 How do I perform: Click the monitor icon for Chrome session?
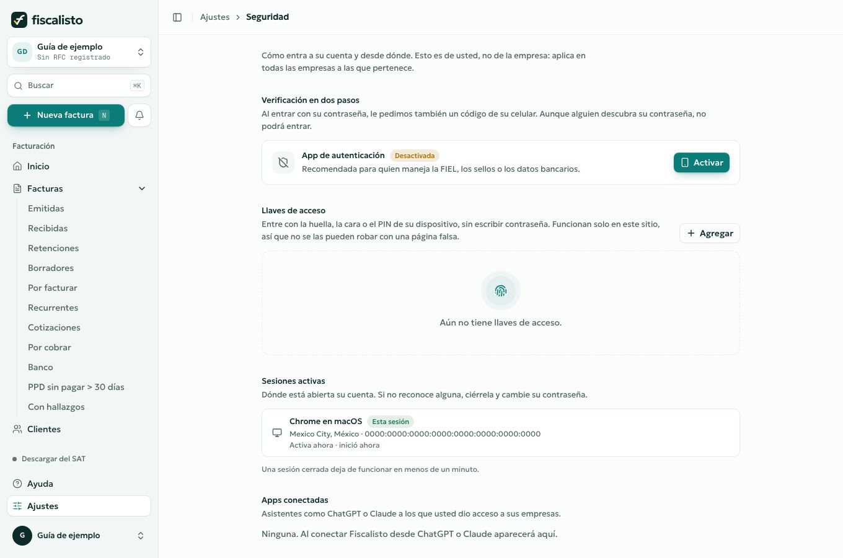click(x=277, y=433)
